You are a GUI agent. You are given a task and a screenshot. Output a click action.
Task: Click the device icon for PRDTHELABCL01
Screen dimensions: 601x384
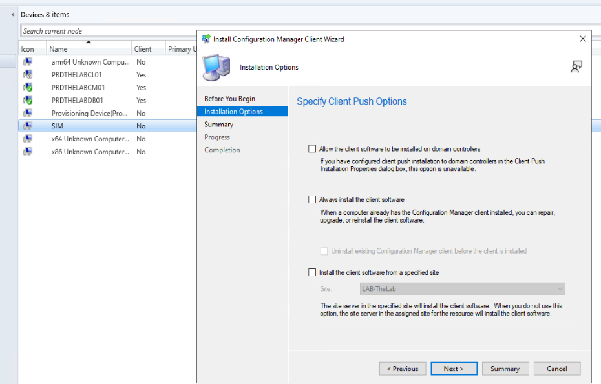pos(28,75)
